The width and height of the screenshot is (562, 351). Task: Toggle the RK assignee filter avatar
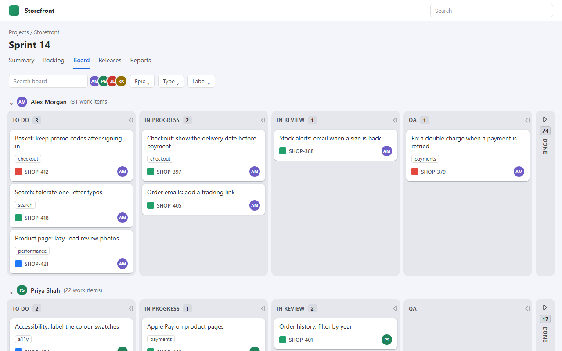coord(121,81)
